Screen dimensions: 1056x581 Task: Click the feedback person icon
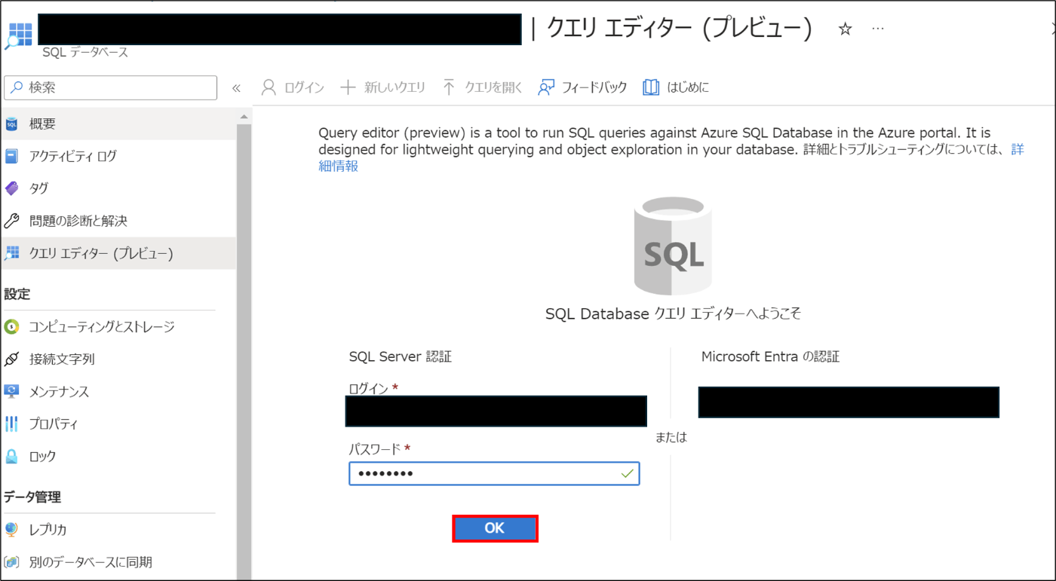pyautogui.click(x=546, y=87)
